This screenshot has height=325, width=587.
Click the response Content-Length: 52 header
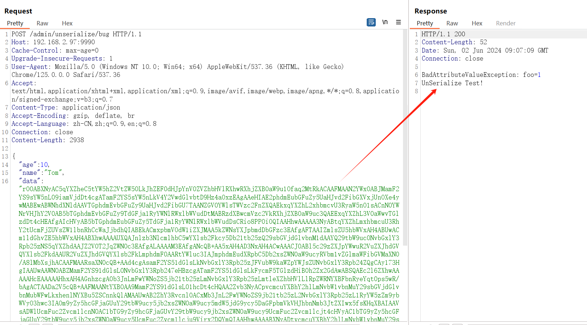454,42
